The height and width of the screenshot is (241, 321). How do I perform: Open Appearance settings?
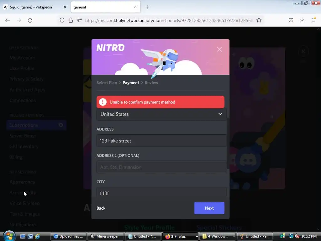point(22,182)
